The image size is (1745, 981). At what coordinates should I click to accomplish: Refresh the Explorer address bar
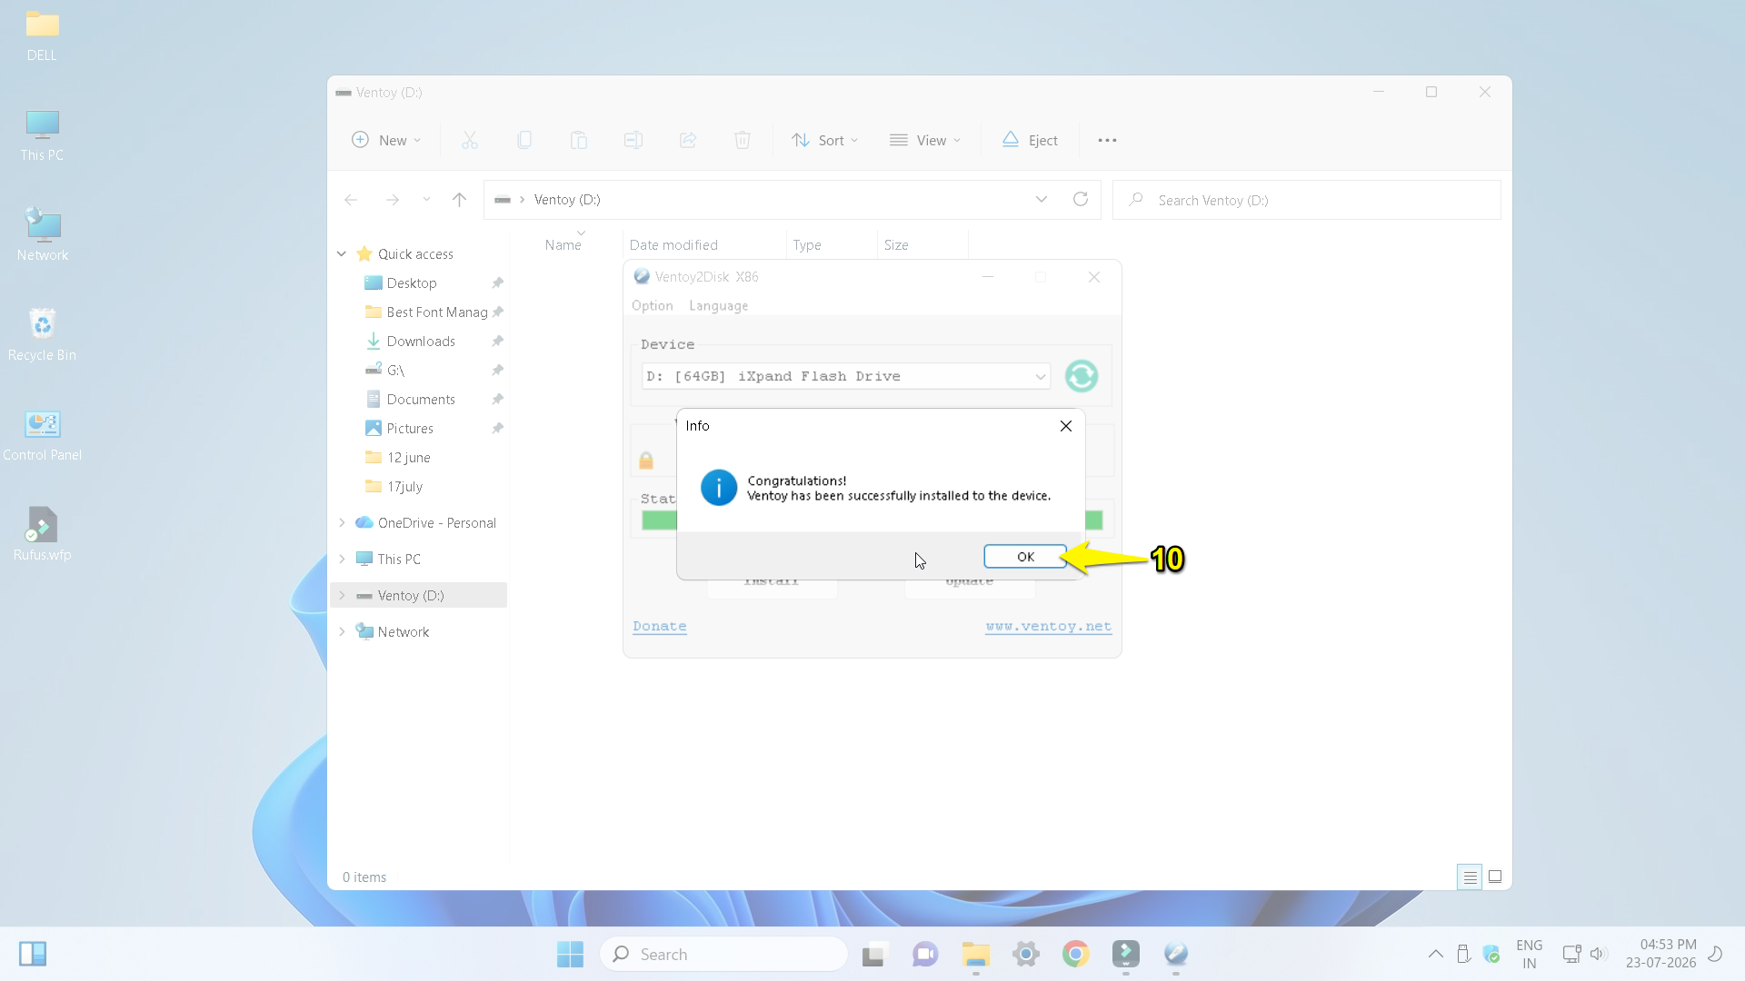point(1080,199)
